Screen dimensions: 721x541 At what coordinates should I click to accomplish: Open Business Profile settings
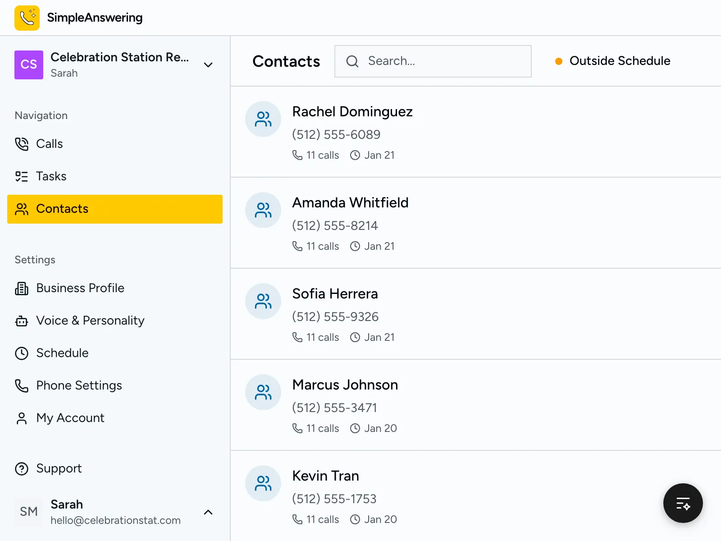click(80, 288)
